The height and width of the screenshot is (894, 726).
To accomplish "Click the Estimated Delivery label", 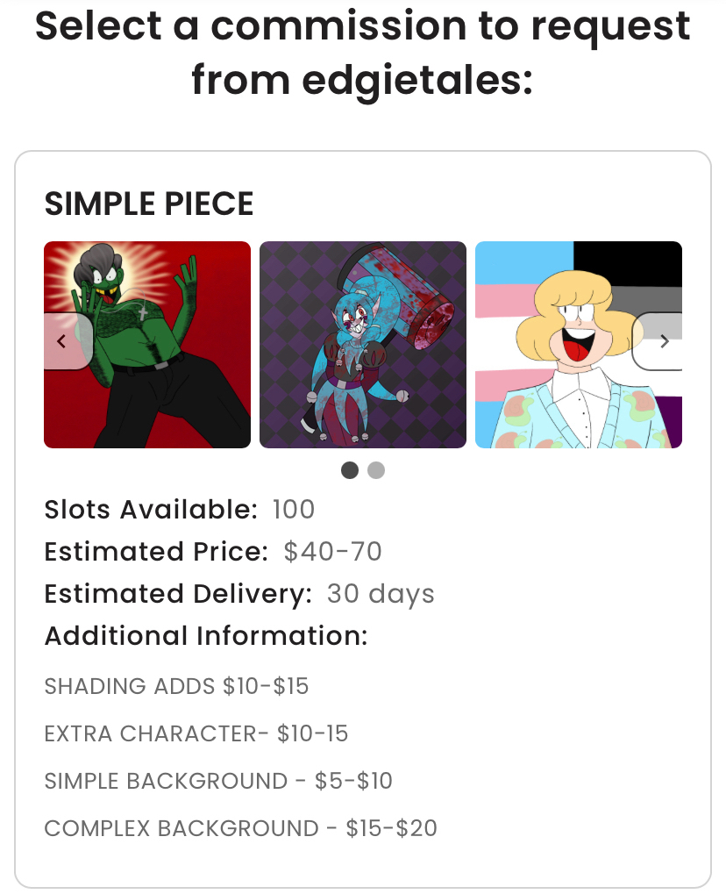I will tap(178, 594).
